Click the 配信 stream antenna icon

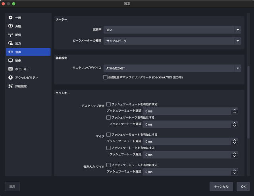11,35
